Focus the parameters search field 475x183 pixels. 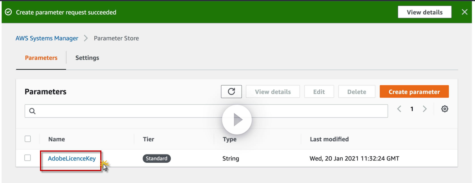tap(200, 111)
